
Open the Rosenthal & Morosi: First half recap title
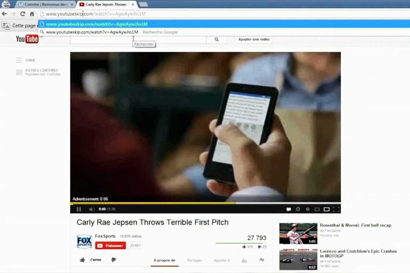(355, 225)
